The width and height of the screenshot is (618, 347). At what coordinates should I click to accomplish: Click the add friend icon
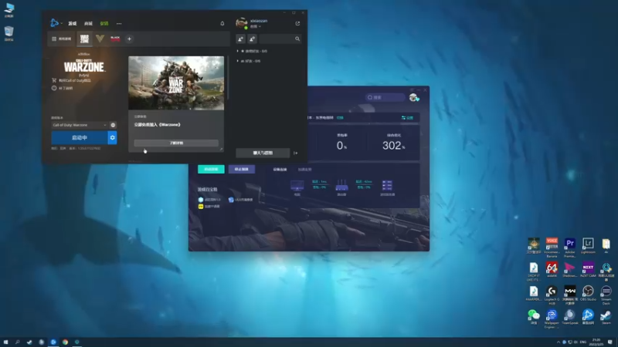point(240,39)
